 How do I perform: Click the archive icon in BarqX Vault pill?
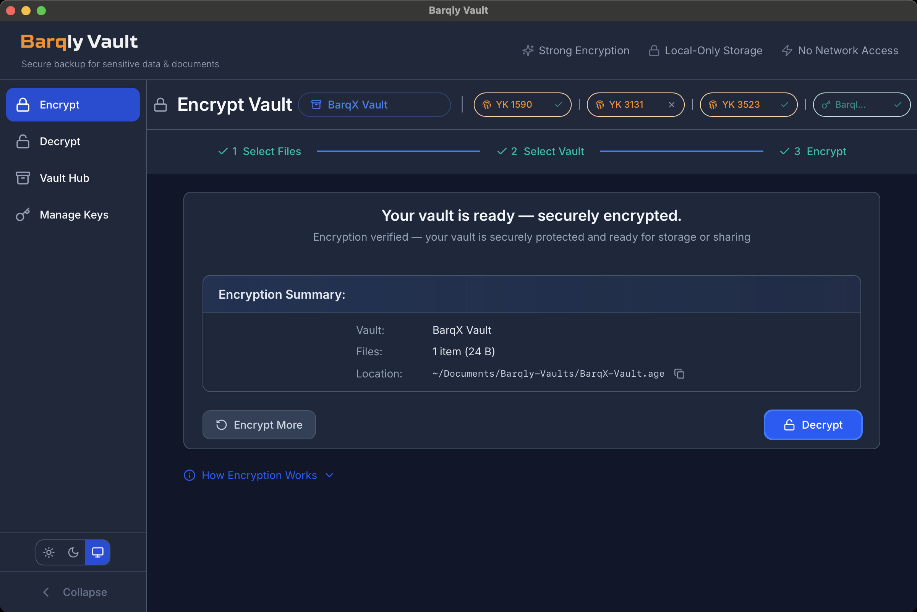pos(316,105)
